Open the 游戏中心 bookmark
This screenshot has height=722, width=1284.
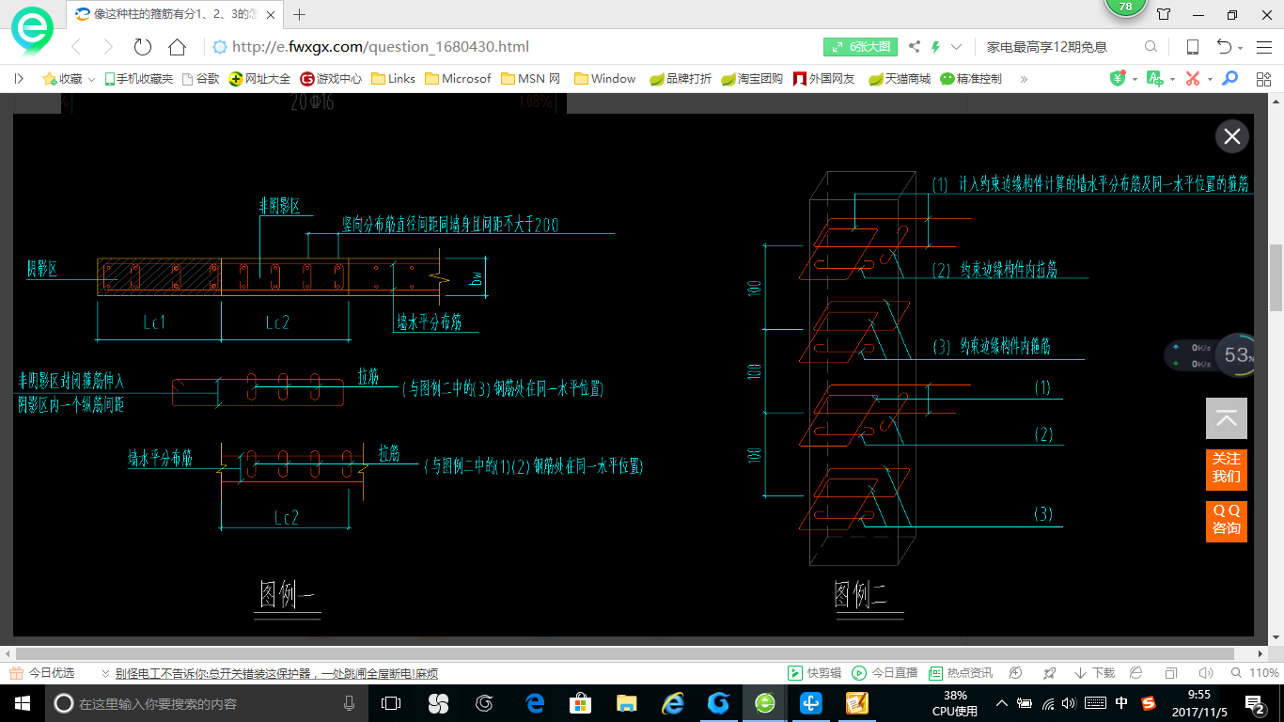331,79
